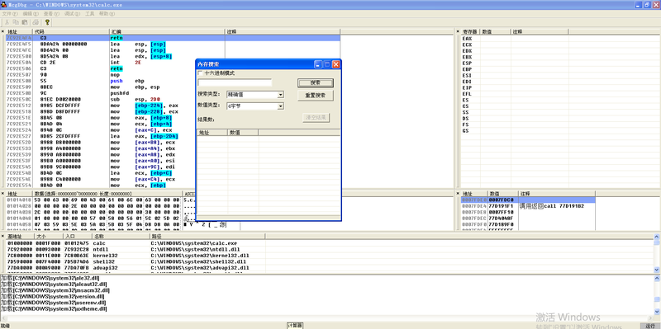
Task: Click the 计算器 status bar entry
Action: 295,326
